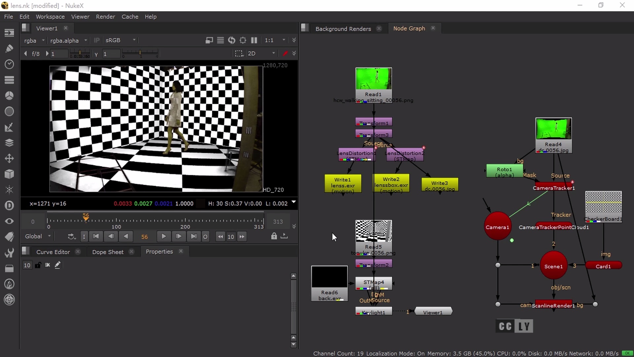Screen dimensions: 634x357
Task: Open the sRGB colorspace dropdown
Action: (120, 40)
